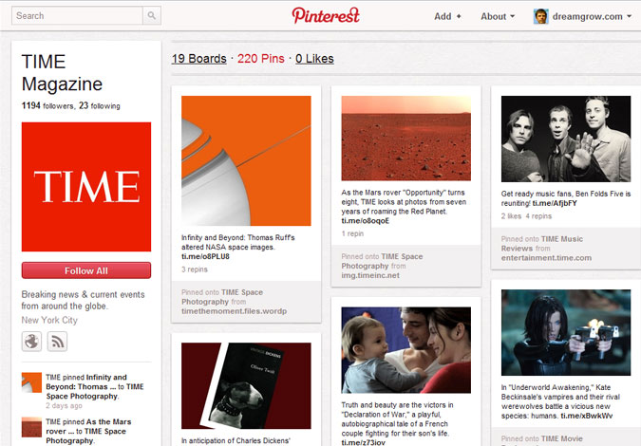The width and height of the screenshot is (641, 446).
Task: Open the TIME website globe icon
Action: tap(31, 342)
